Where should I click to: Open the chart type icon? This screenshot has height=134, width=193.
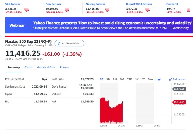(159, 79)
